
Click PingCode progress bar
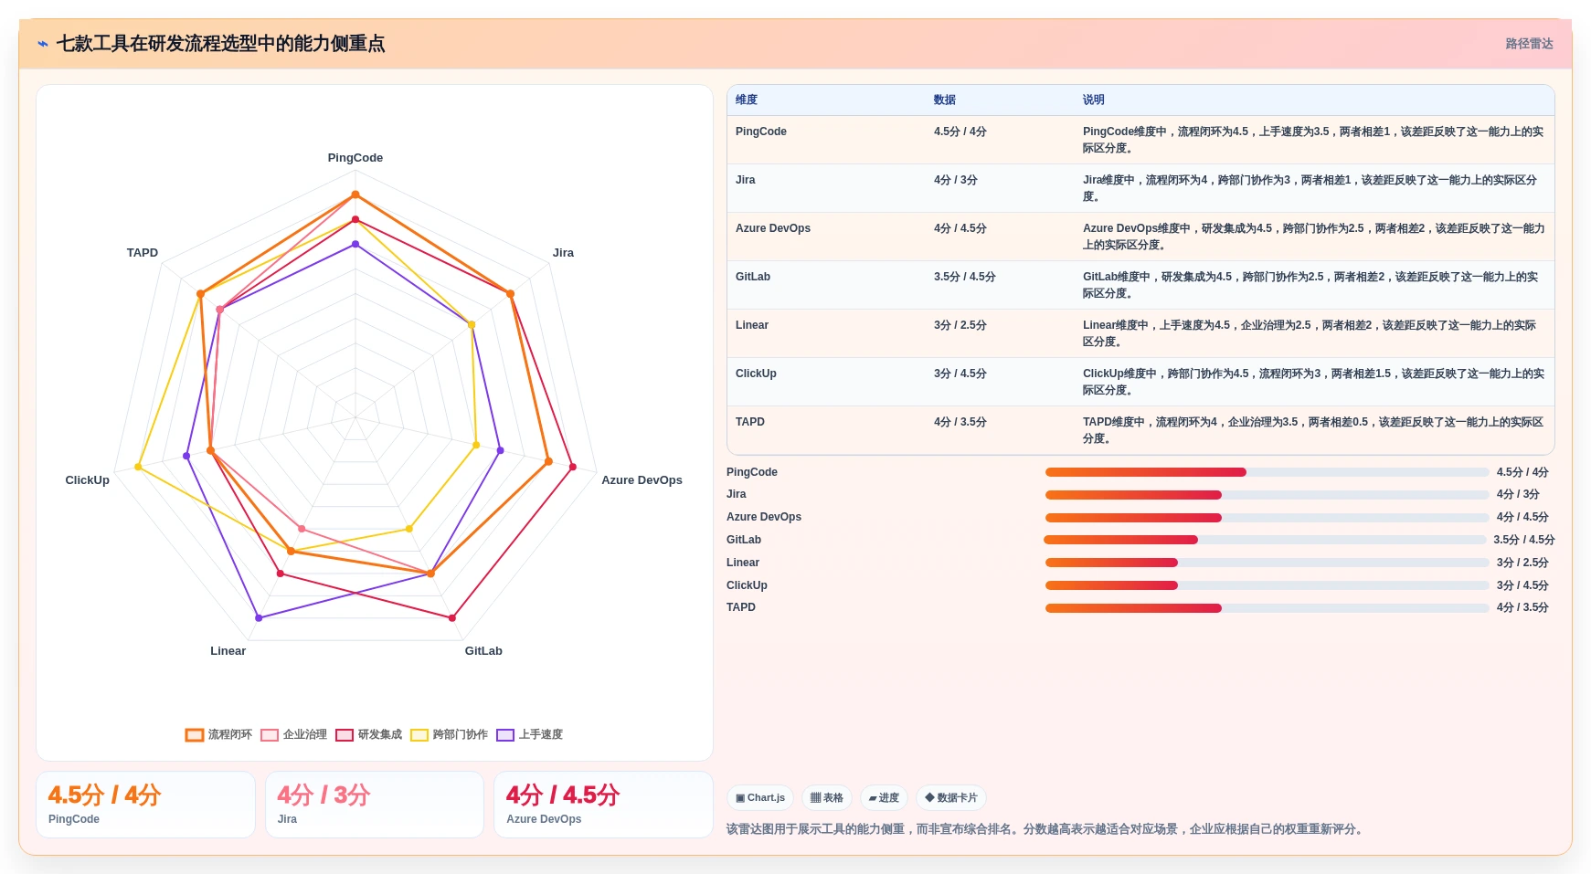1267,472
